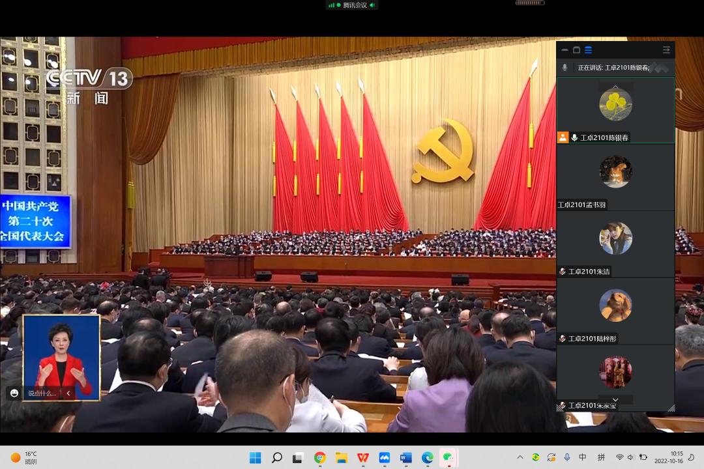Screen dimensions: 704x469
Task: Collapse the participant side panel using arrow icon
Action: tap(666, 50)
